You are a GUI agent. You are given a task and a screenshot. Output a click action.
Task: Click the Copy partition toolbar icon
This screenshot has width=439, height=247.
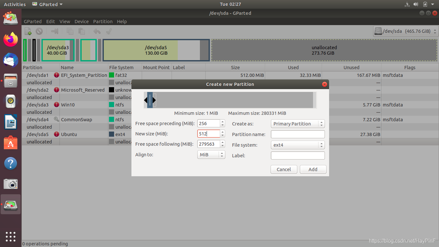coord(70,31)
